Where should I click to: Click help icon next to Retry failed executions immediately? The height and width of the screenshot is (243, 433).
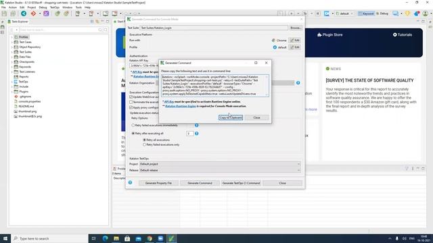(x=197, y=125)
